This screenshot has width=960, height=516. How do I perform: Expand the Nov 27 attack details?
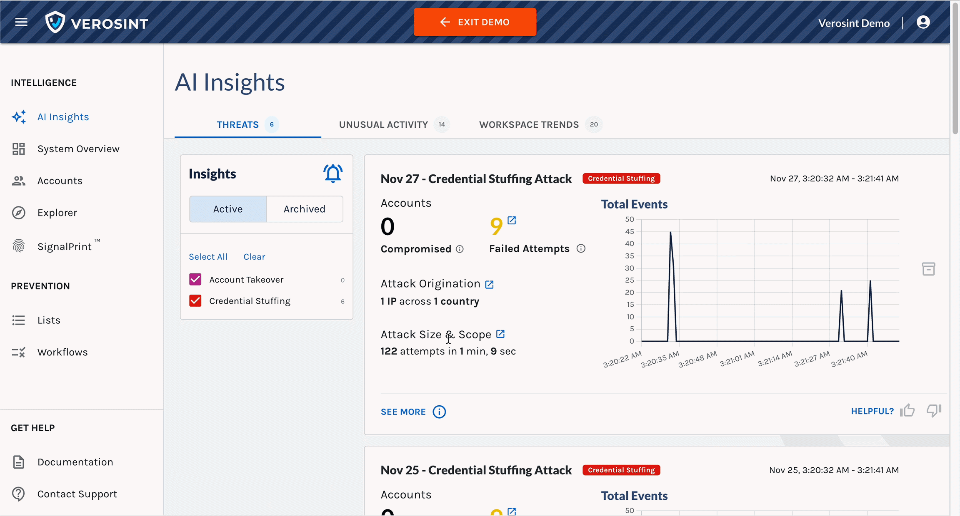(403, 411)
